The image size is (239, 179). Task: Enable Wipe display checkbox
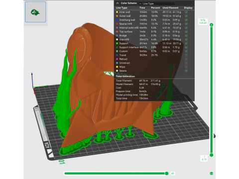pyautogui.click(x=186, y=67)
